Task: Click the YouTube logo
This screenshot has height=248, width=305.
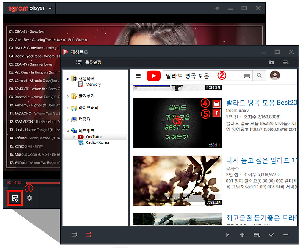Action: point(153,75)
